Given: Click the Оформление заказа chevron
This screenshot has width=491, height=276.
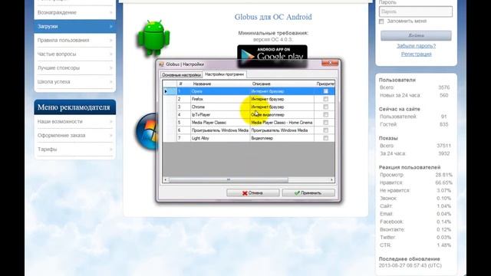Looking at the screenshot, I should [x=110, y=136].
